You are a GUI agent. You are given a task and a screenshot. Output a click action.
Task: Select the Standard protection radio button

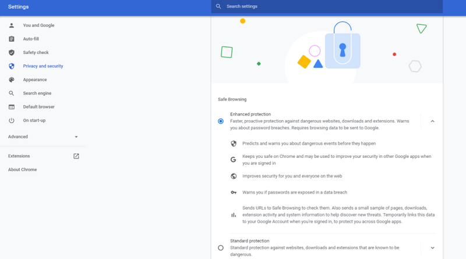coord(221,248)
